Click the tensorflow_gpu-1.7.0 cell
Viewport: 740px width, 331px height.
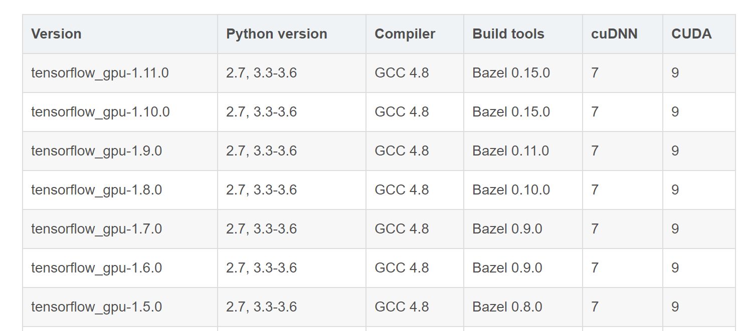coord(120,229)
